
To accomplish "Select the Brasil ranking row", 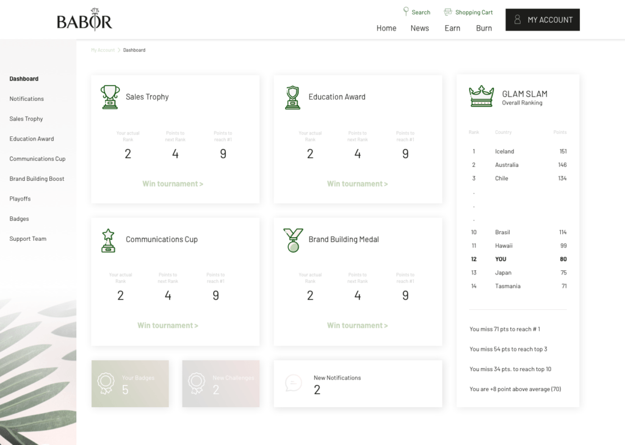I will pos(518,232).
